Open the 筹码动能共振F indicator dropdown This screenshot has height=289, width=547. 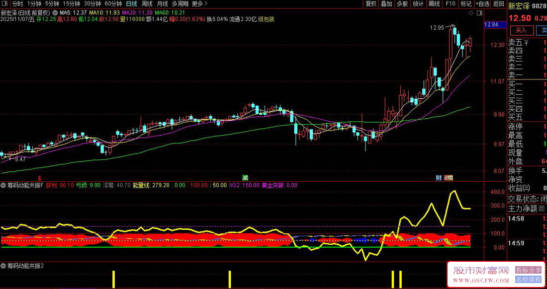3,185
